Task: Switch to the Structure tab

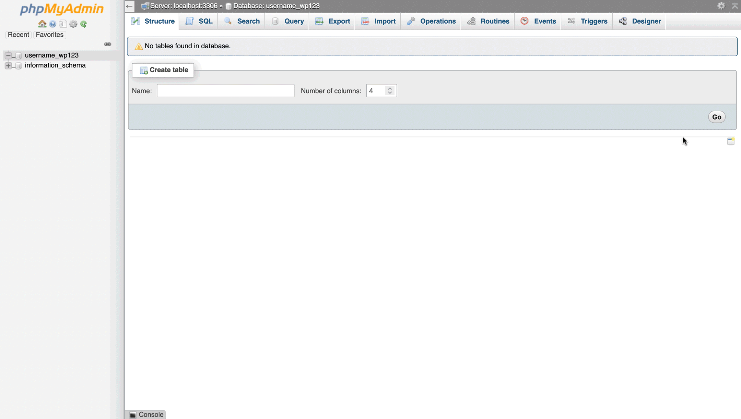Action: point(153,21)
